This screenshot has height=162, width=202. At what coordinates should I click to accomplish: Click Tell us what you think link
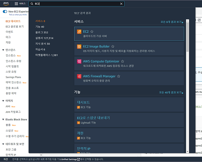18,15
